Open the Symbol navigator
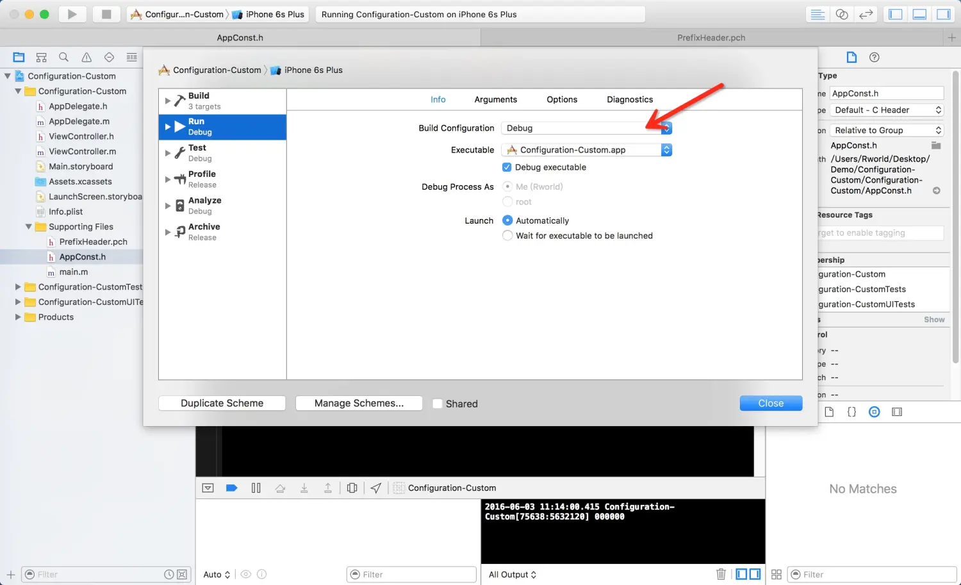961x585 pixels. point(41,57)
